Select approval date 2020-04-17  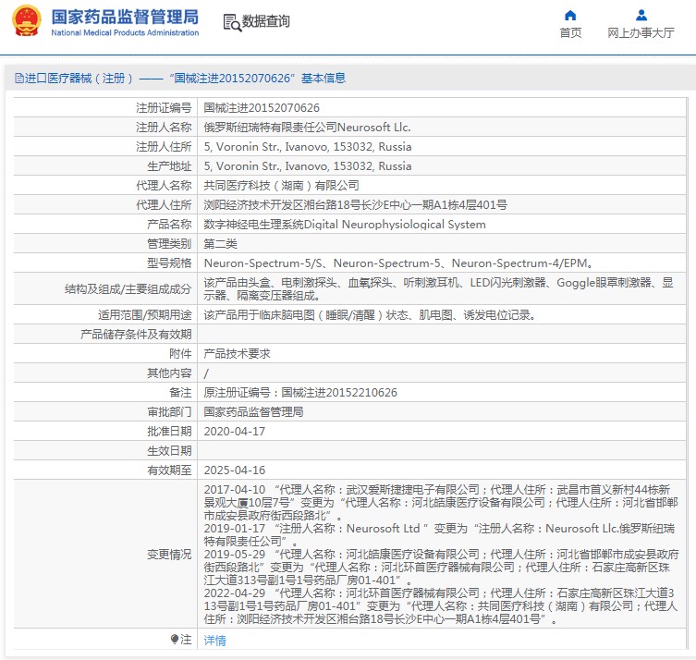point(235,432)
